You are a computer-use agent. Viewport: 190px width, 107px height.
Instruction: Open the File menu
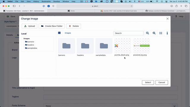(x=17, y=1)
